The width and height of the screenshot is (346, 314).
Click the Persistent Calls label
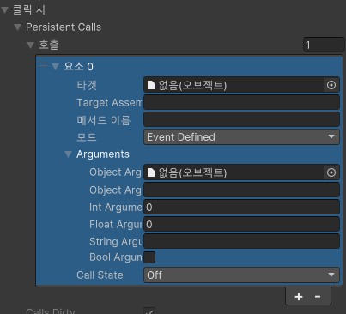[64, 27]
